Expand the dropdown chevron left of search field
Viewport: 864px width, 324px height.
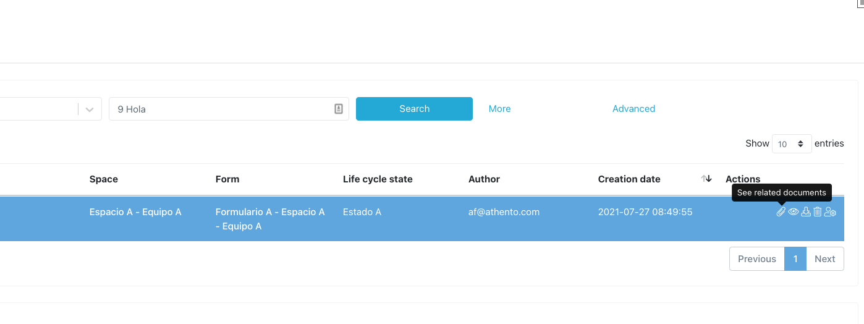click(90, 109)
